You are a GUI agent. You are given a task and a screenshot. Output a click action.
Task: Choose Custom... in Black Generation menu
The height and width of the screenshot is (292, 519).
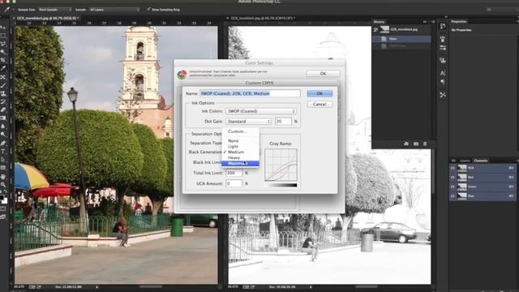[x=240, y=131]
